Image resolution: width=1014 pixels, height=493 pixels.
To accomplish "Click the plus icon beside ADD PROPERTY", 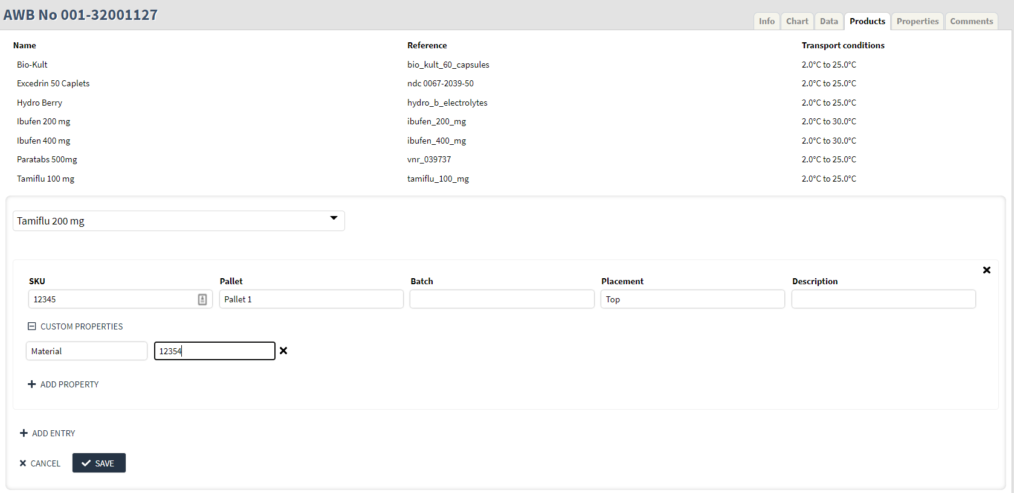I will pyautogui.click(x=32, y=384).
